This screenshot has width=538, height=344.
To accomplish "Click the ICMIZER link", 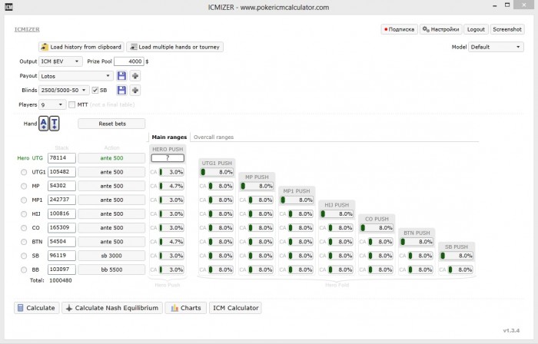I will coord(27,29).
